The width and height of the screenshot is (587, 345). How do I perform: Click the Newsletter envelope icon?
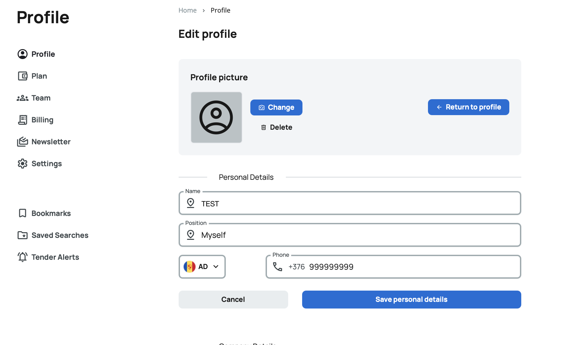(x=23, y=142)
